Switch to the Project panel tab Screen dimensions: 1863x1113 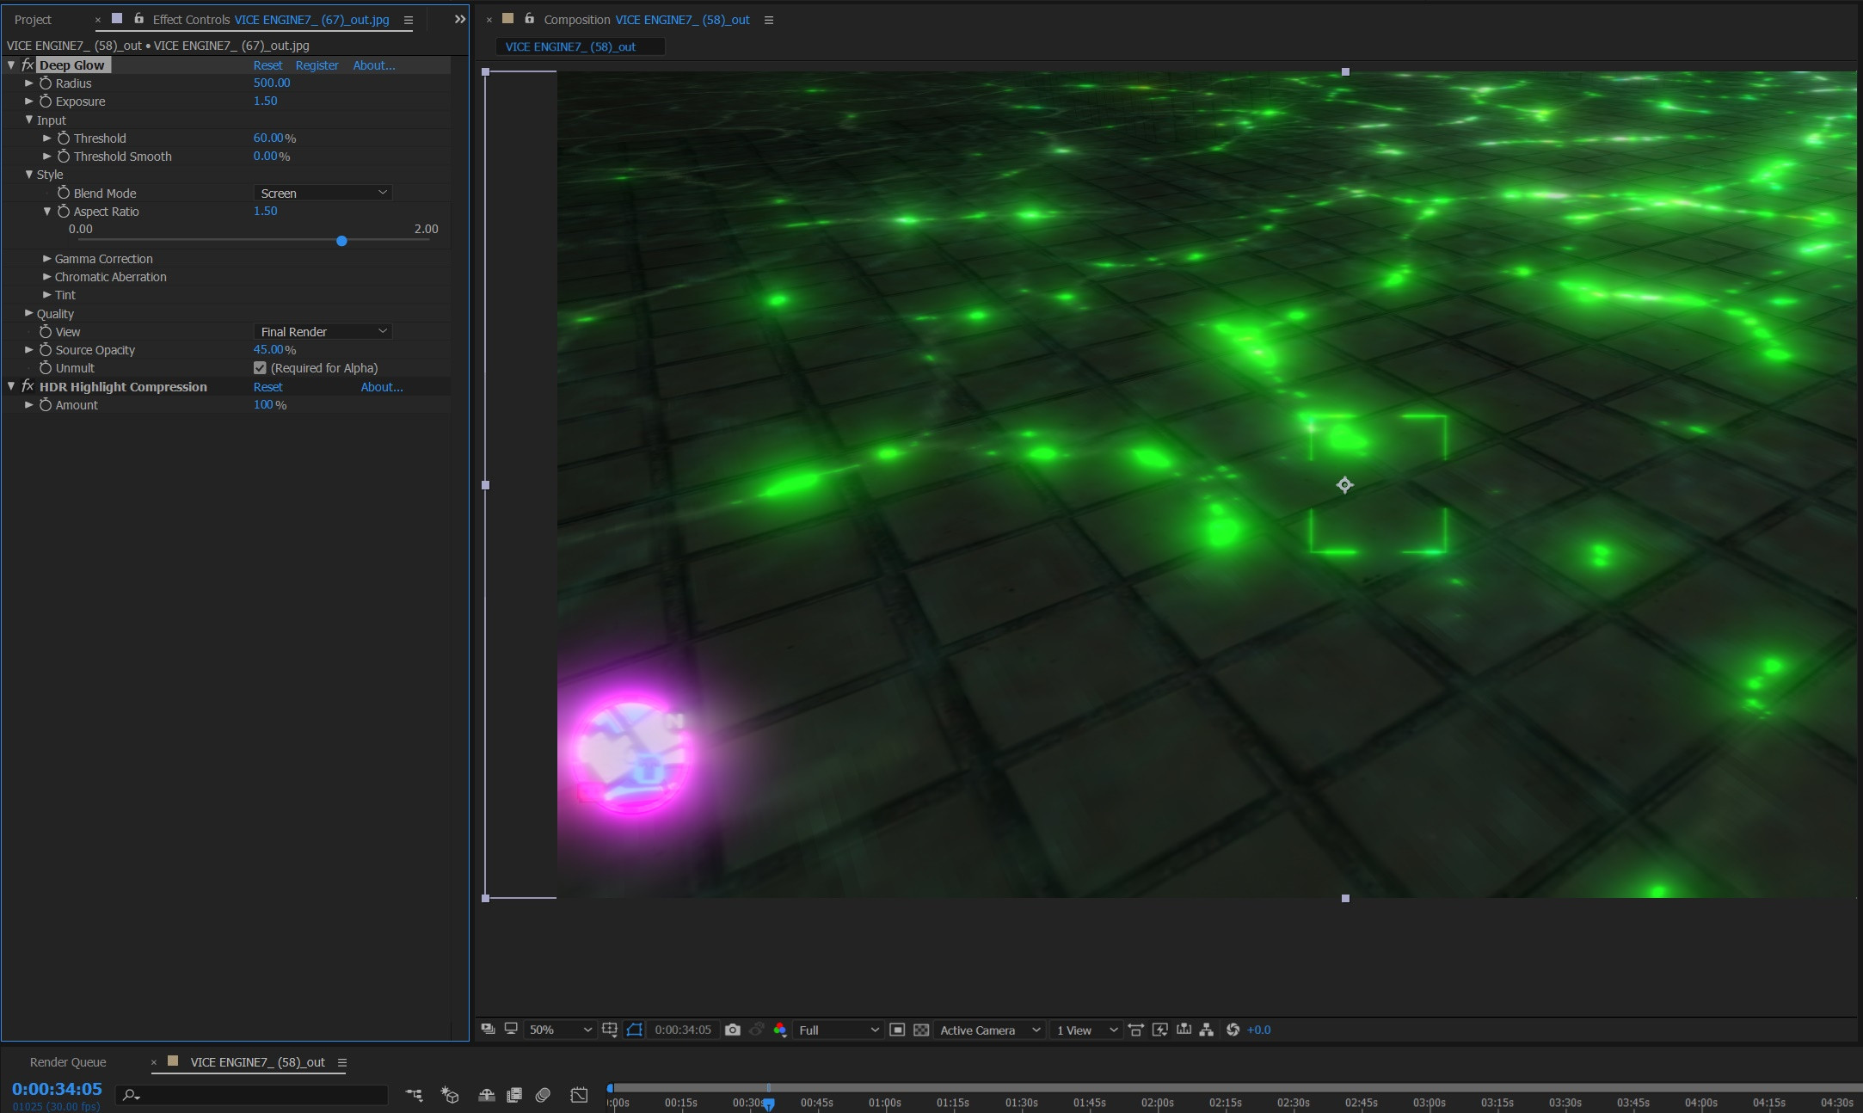click(33, 20)
